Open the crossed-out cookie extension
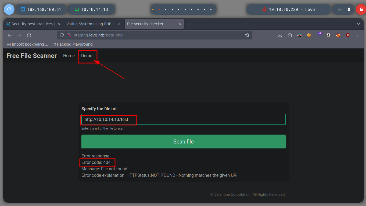366x206 pixels. tap(338, 35)
